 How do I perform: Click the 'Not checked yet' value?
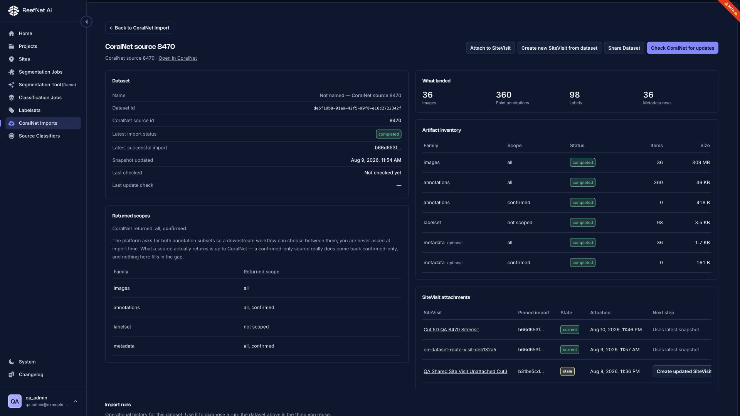click(383, 173)
